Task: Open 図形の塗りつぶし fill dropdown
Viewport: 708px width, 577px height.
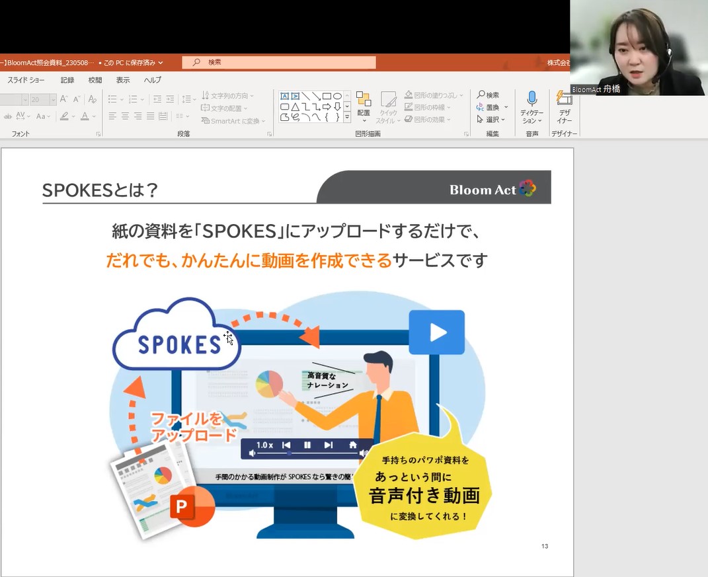Action: click(x=434, y=95)
